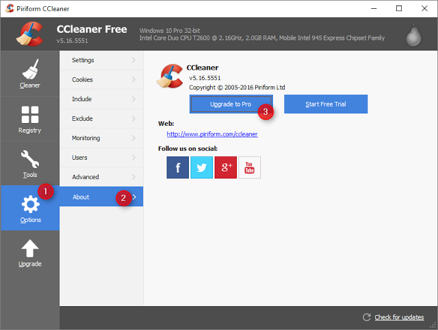Open the Monitoring options page

[101, 138]
